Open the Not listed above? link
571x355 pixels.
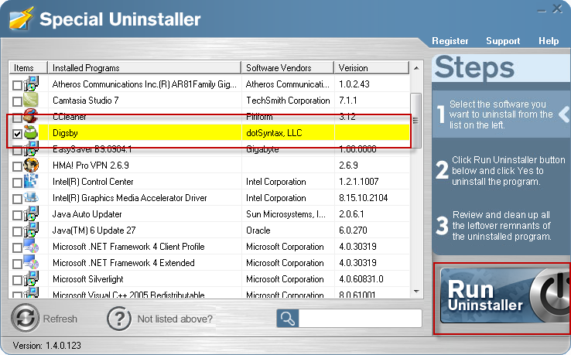175,319
